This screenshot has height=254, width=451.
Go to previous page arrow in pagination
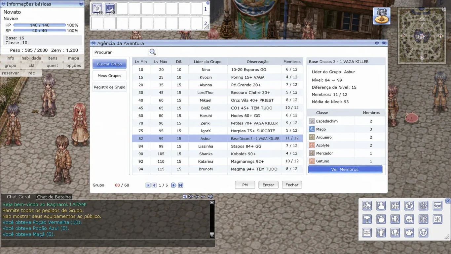pyautogui.click(x=154, y=185)
